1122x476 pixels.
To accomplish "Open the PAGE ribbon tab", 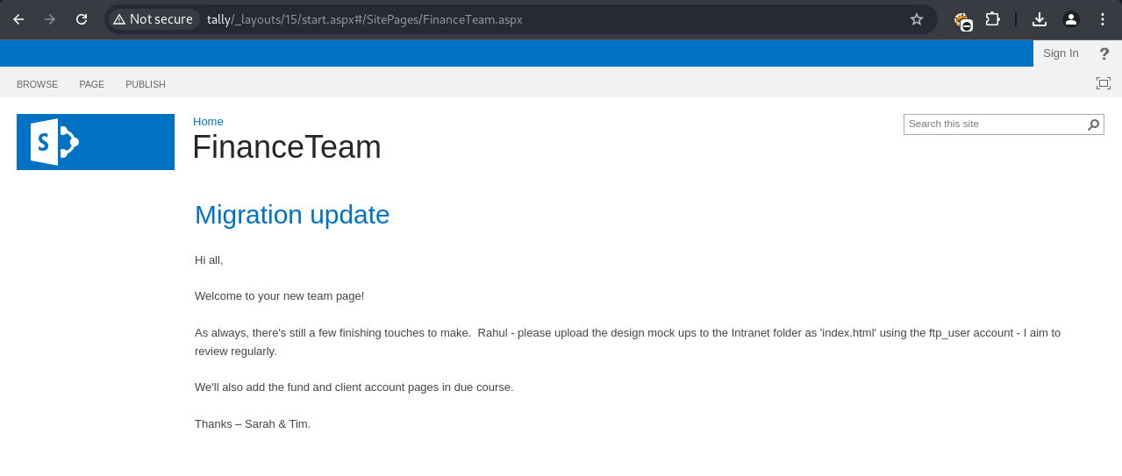I will [x=92, y=84].
